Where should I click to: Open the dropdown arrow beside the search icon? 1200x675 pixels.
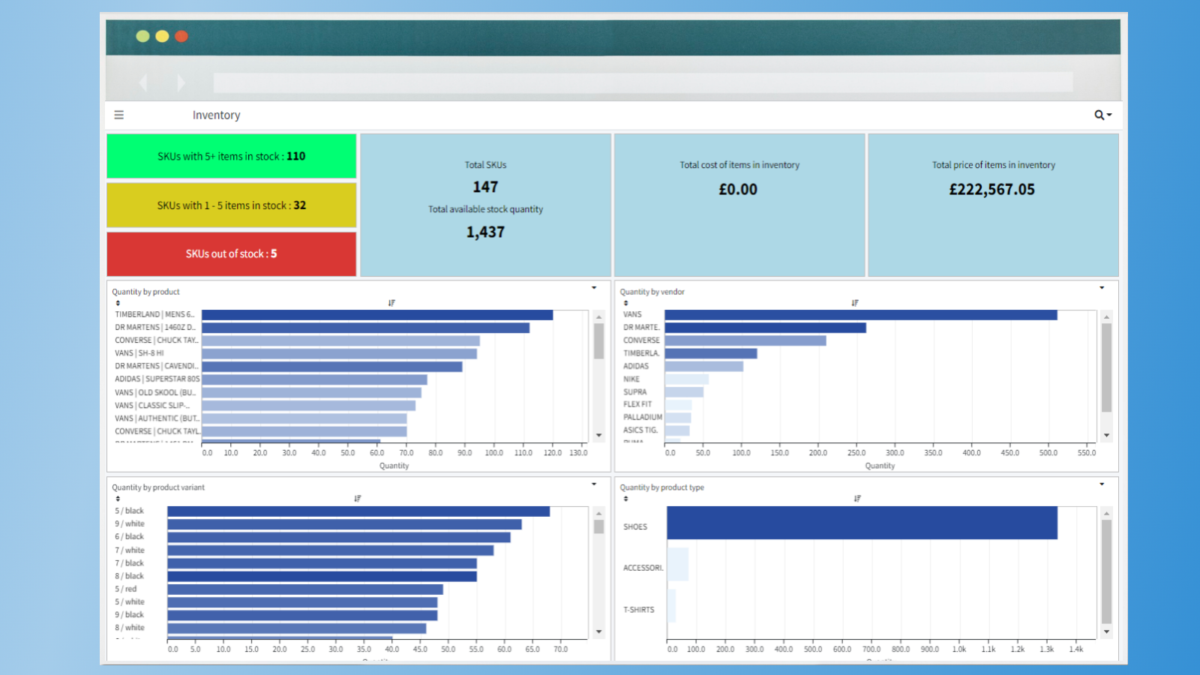(1108, 115)
